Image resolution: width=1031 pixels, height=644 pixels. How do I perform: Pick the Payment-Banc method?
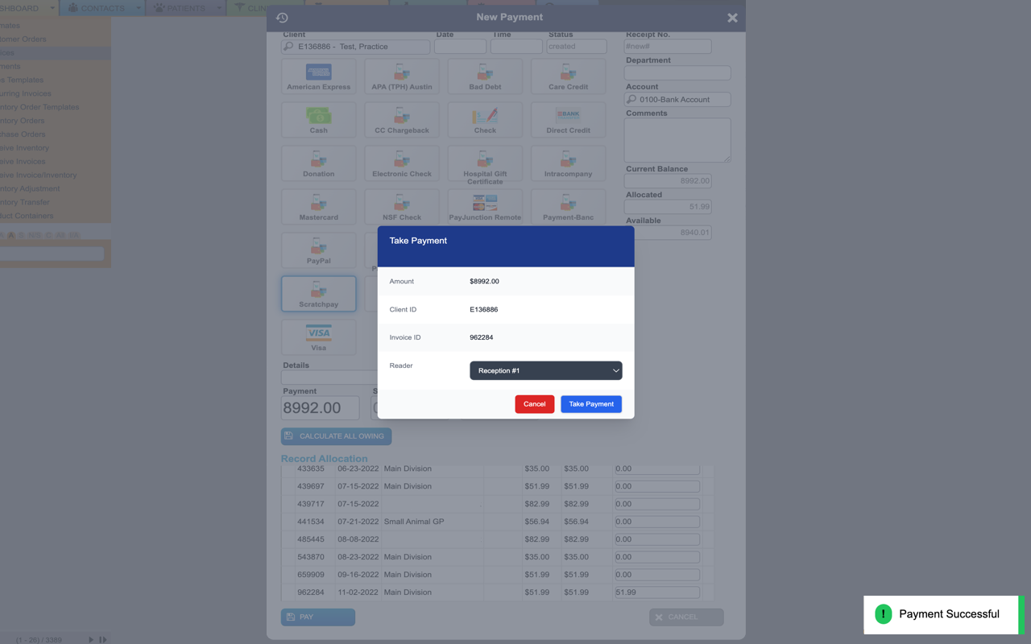coord(568,207)
